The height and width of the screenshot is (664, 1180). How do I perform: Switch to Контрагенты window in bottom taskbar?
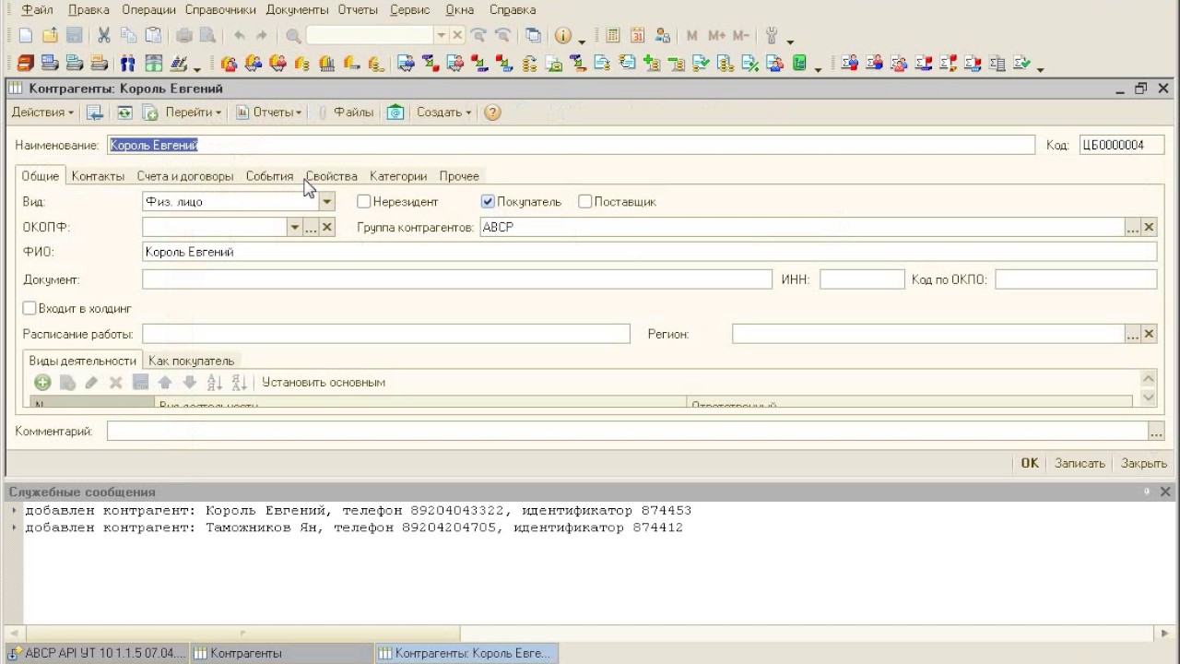click(x=280, y=653)
